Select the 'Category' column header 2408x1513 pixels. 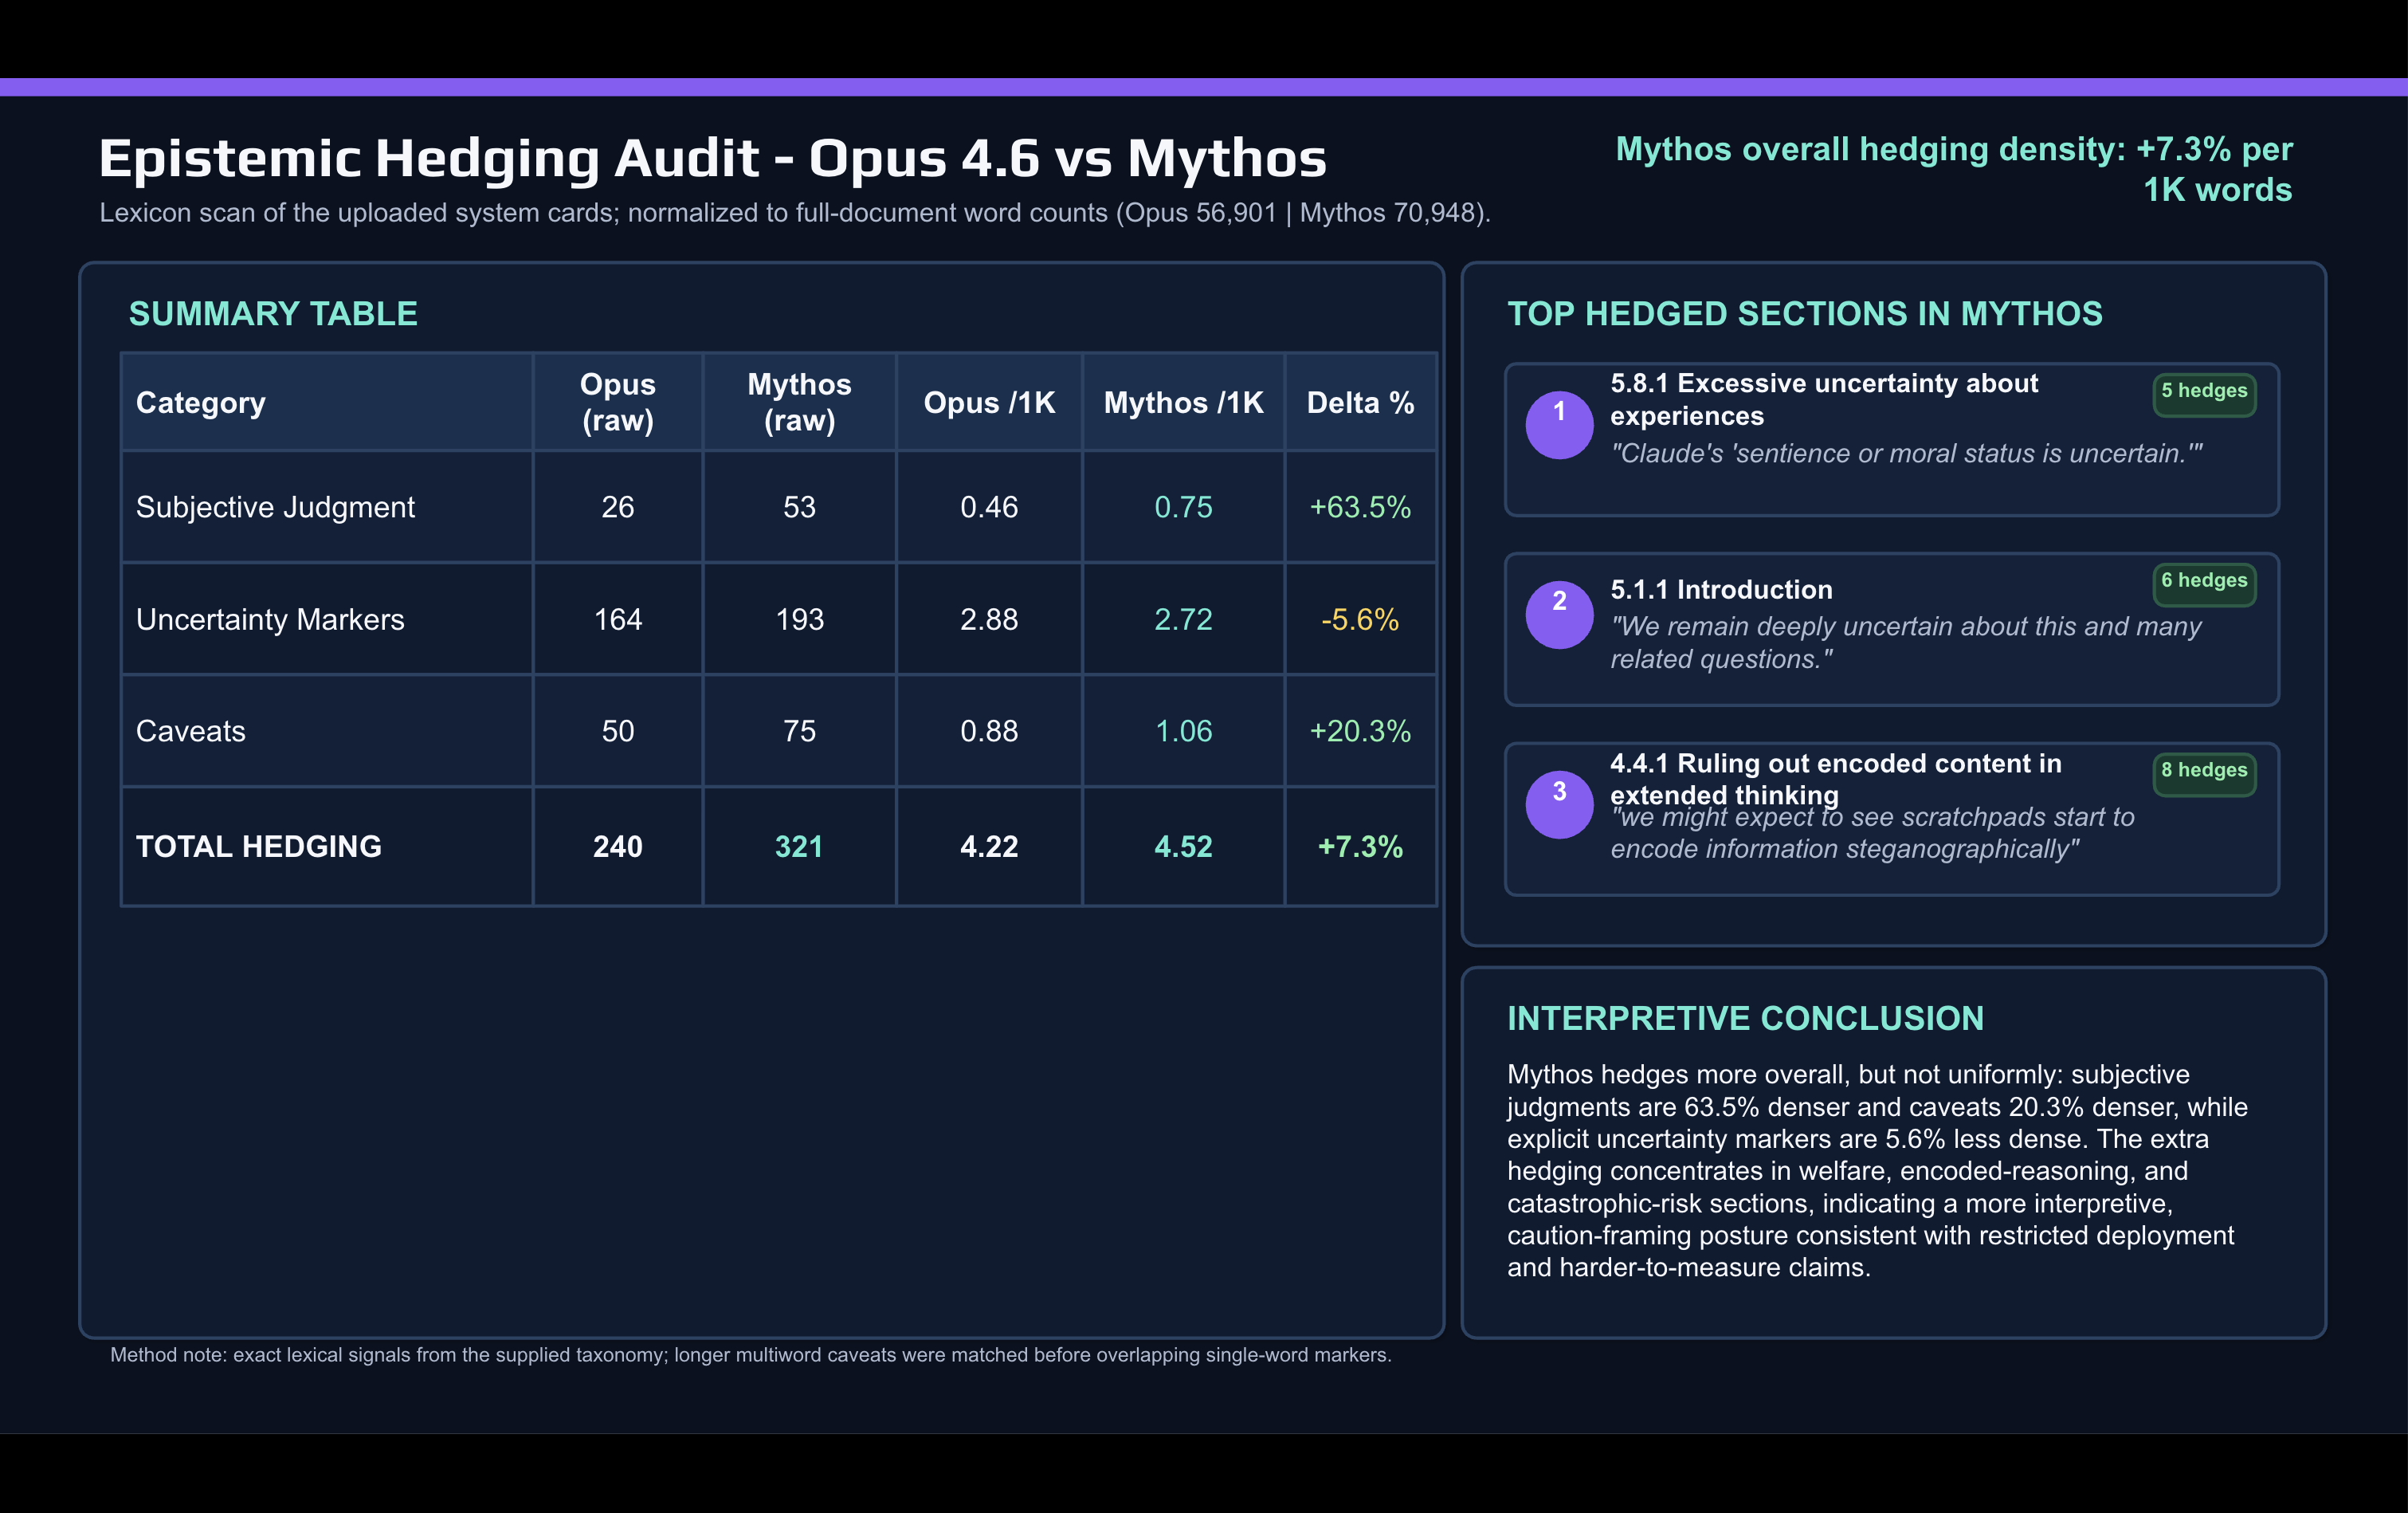[201, 403]
